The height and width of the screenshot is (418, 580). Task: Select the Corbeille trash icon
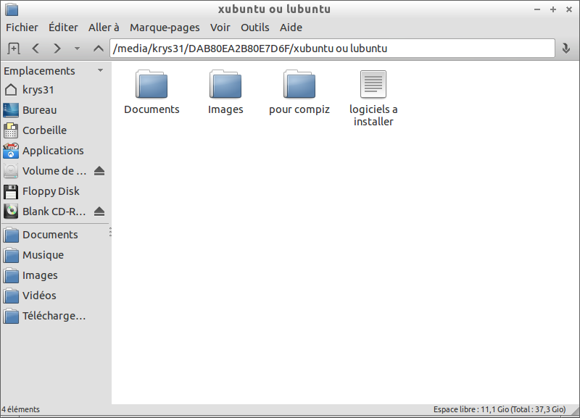[x=11, y=130]
